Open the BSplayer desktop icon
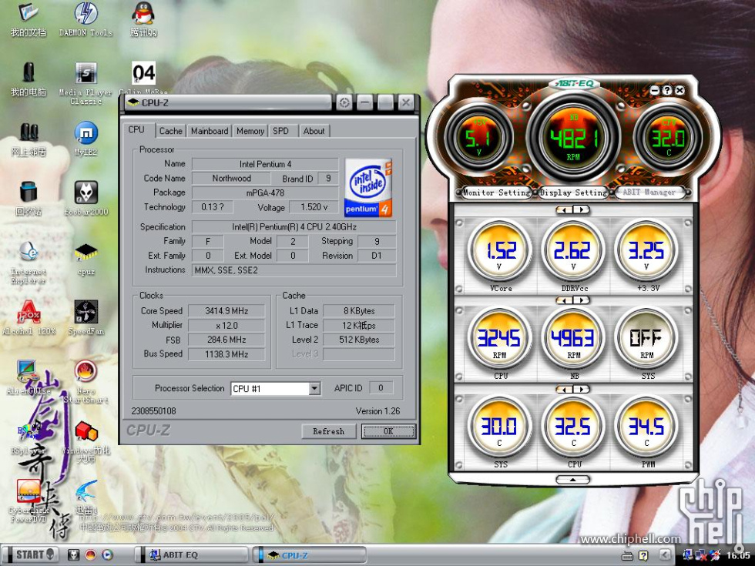 29,437
